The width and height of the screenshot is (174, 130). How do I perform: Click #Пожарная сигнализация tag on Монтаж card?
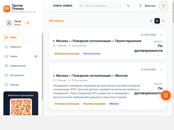[67, 104]
